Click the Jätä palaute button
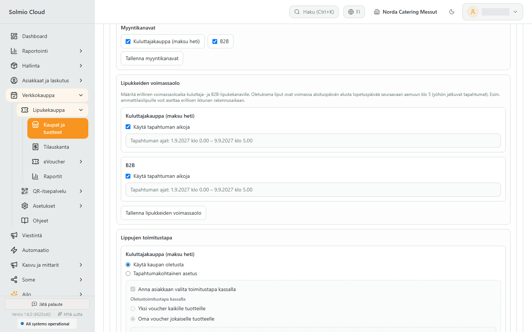 point(47,304)
